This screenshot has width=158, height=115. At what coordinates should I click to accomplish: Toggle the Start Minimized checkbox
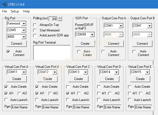(35, 30)
